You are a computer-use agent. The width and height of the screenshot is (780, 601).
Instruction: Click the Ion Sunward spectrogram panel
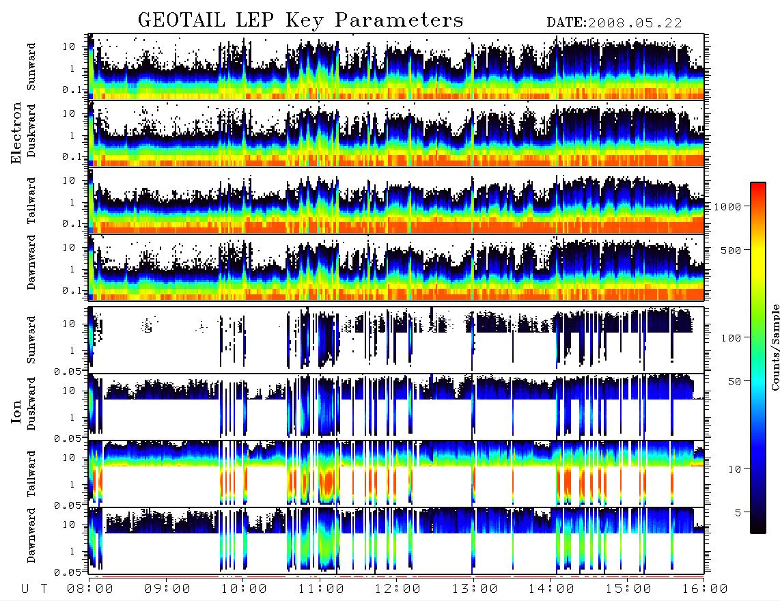[x=396, y=340]
